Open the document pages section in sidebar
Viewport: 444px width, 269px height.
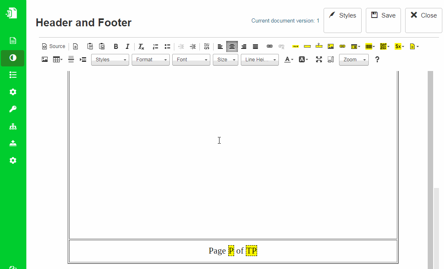[13, 40]
